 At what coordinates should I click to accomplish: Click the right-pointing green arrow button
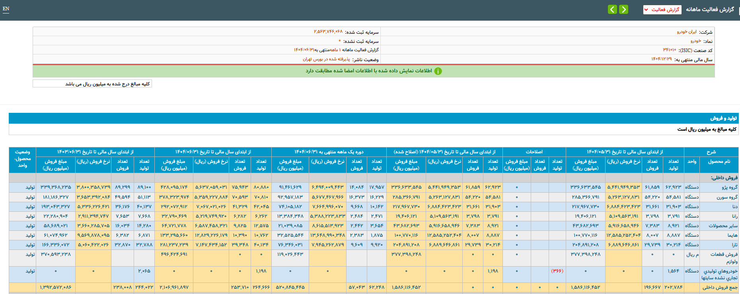[x=623, y=9]
